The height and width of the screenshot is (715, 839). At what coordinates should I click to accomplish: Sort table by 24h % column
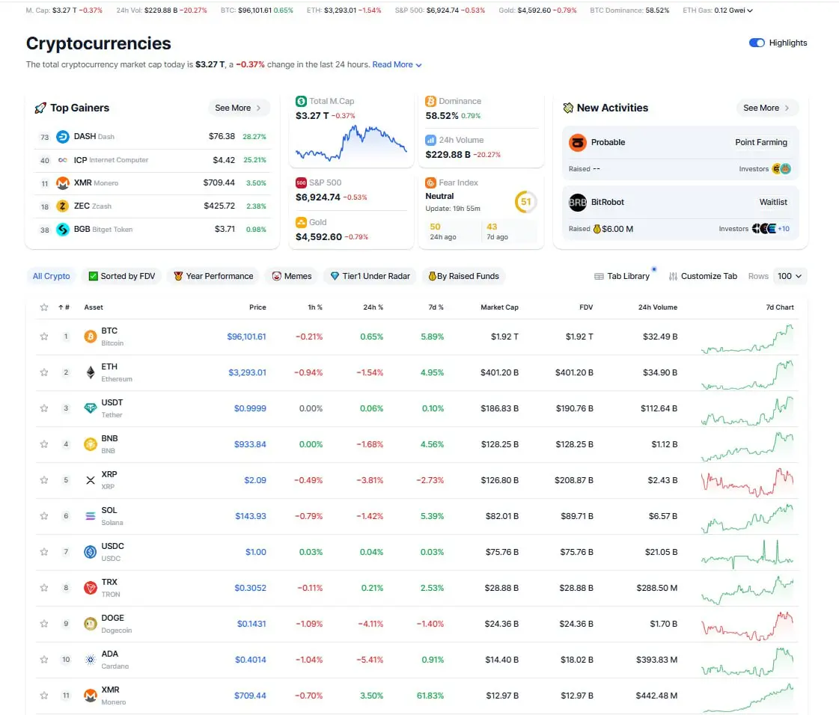point(373,307)
